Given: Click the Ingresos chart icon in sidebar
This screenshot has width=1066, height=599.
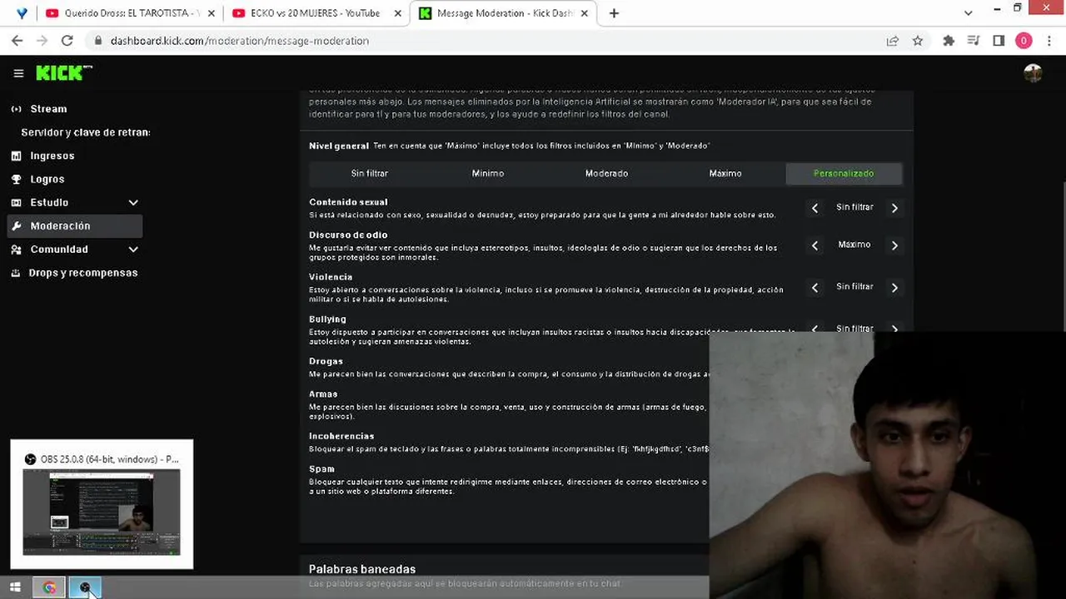Looking at the screenshot, I should 16,156.
